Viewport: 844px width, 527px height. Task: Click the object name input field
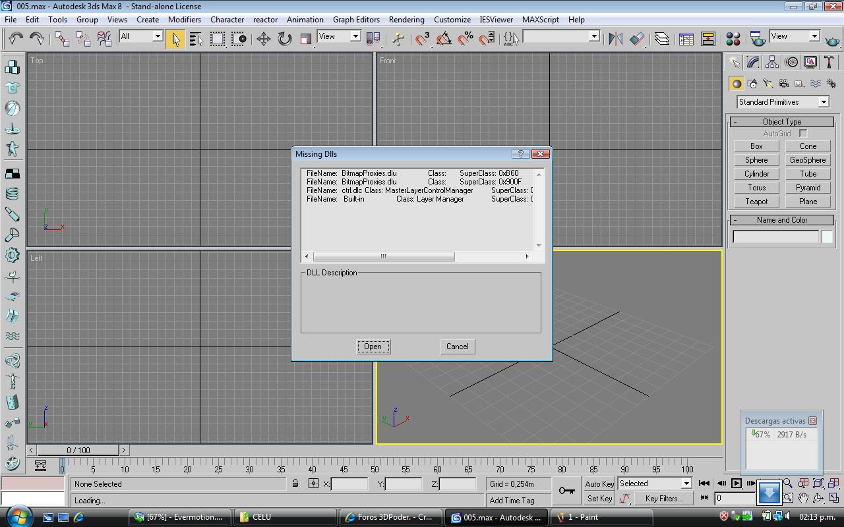pos(776,236)
